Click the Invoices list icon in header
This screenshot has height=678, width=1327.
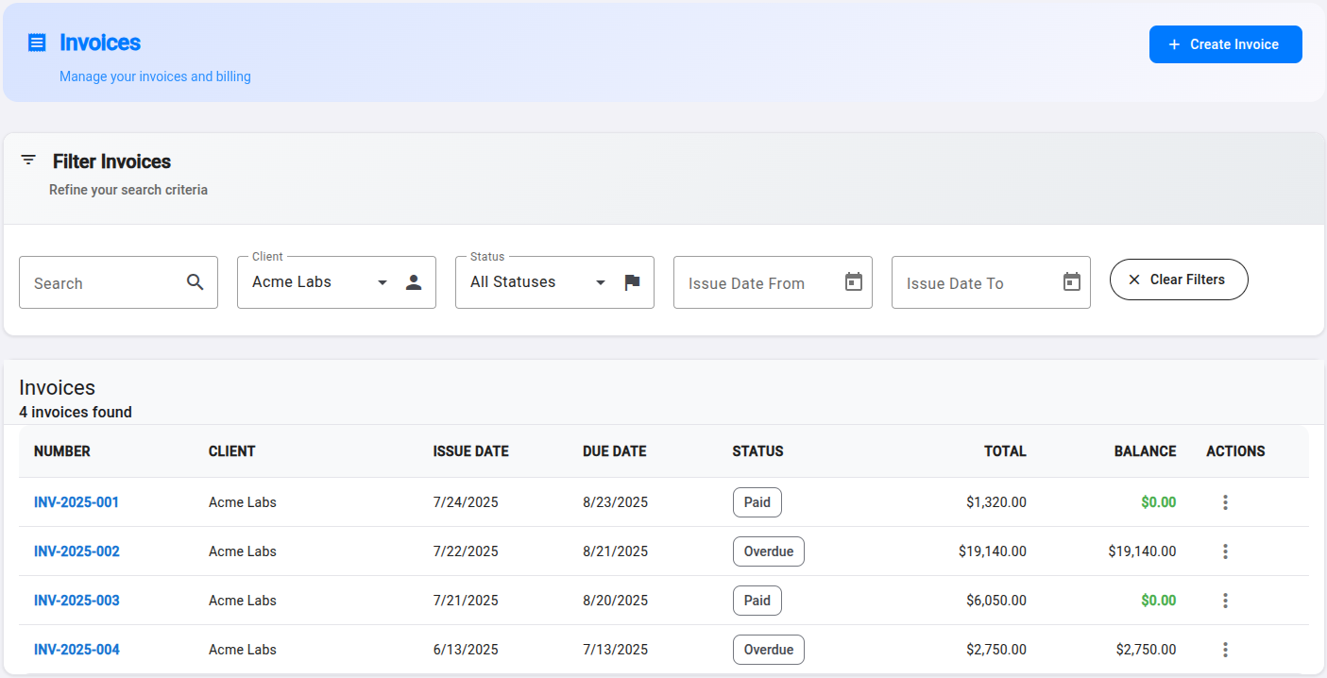tap(37, 42)
